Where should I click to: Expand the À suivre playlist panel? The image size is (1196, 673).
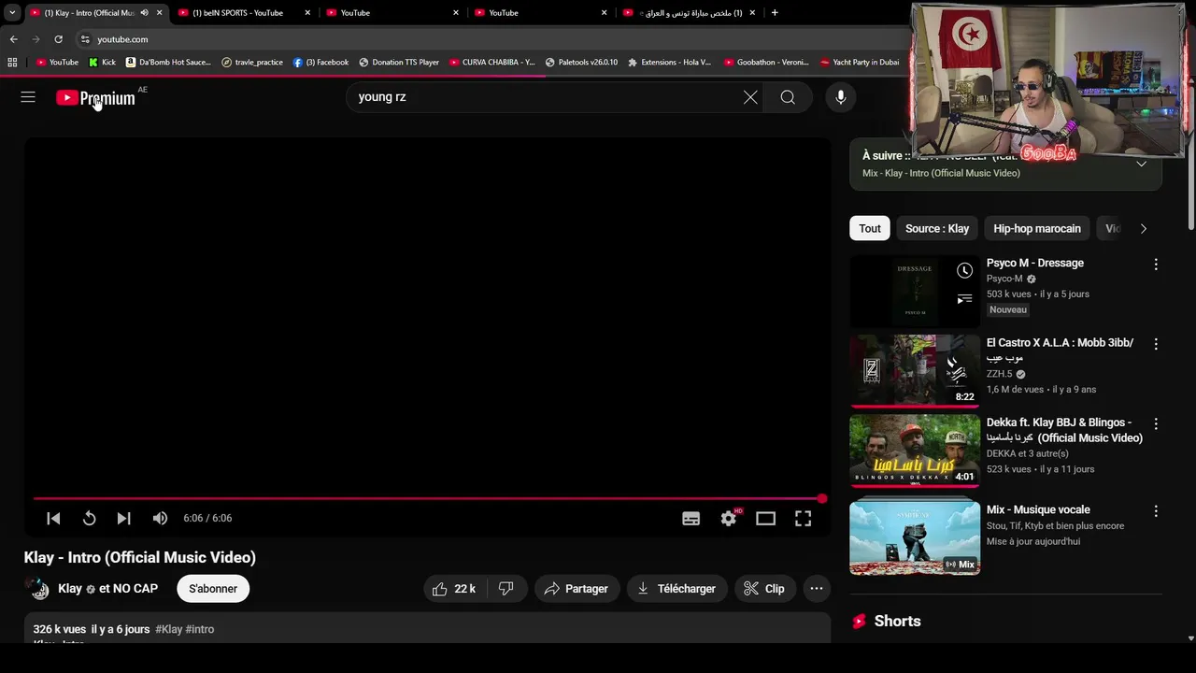(x=1141, y=165)
